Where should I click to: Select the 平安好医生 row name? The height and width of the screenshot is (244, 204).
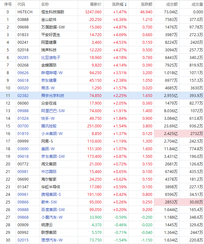click(x=51, y=35)
